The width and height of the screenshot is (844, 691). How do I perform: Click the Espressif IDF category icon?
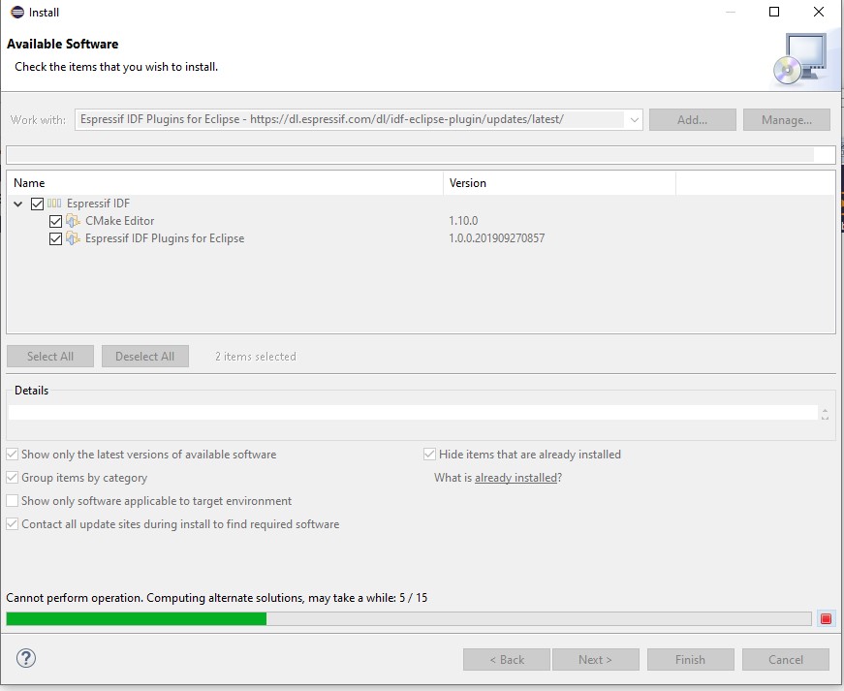[x=53, y=203]
